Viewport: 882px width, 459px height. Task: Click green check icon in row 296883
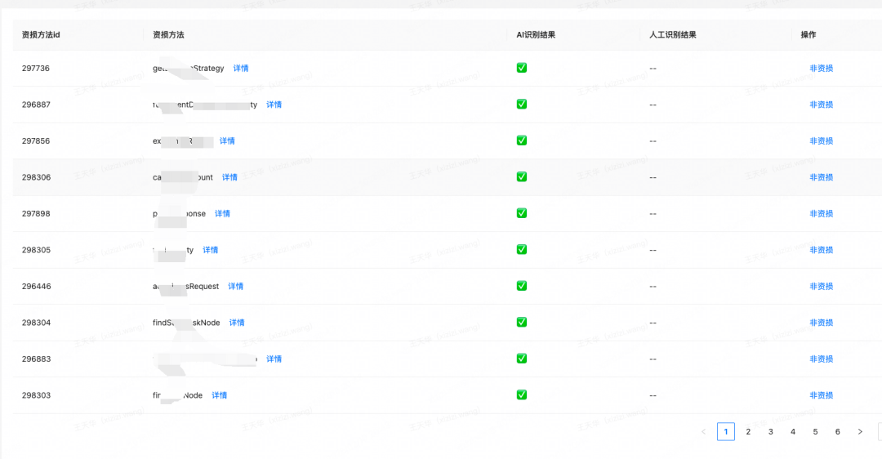pos(521,359)
